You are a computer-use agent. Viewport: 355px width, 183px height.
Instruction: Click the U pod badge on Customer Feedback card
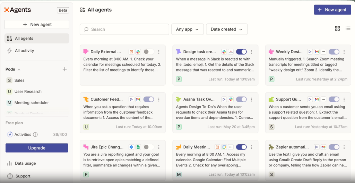(86, 127)
